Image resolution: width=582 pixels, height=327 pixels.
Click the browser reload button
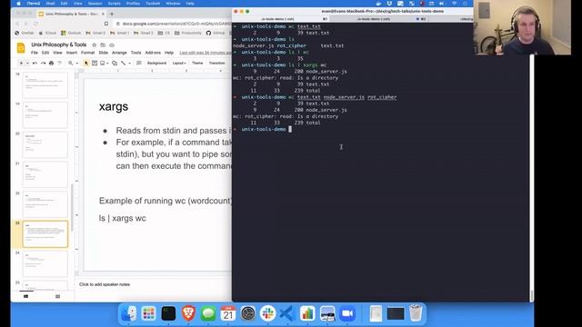pos(35,24)
